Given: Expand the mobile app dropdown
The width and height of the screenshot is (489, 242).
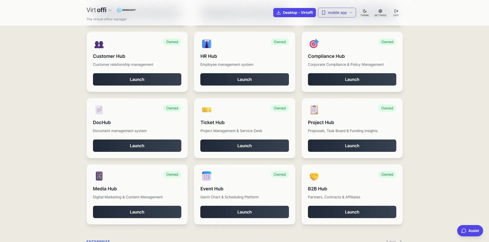Looking at the screenshot, I should [x=337, y=13].
